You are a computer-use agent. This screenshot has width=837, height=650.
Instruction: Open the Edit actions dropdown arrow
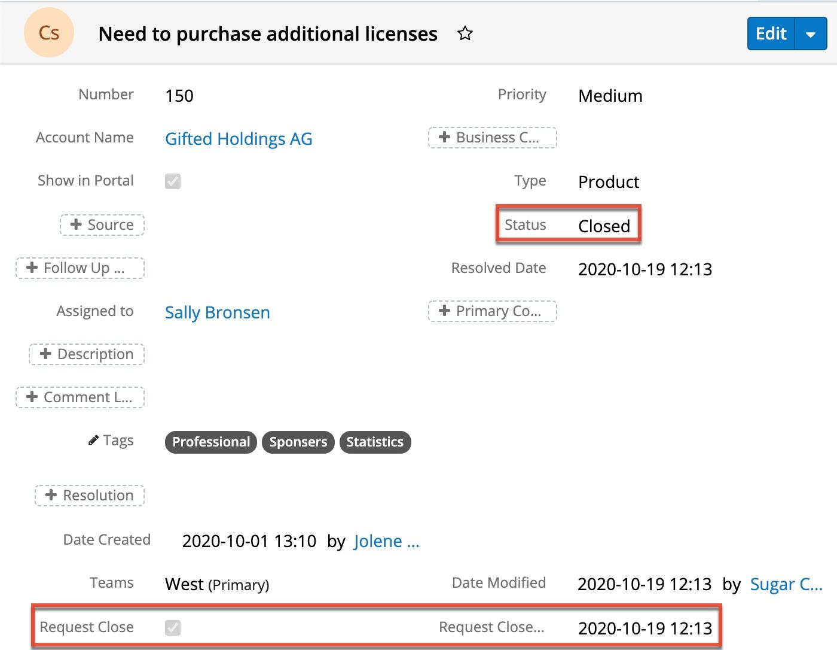(x=811, y=34)
